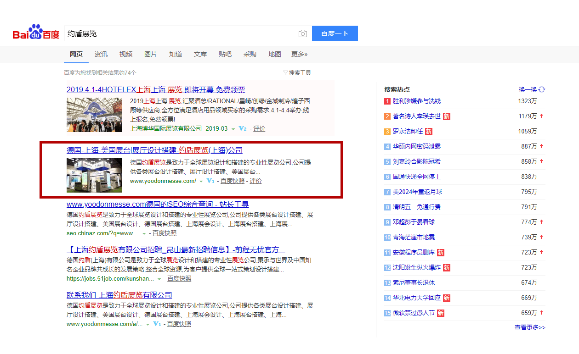Switch to the 采购 tab
Screen dimensions: 579x354
click(250, 54)
